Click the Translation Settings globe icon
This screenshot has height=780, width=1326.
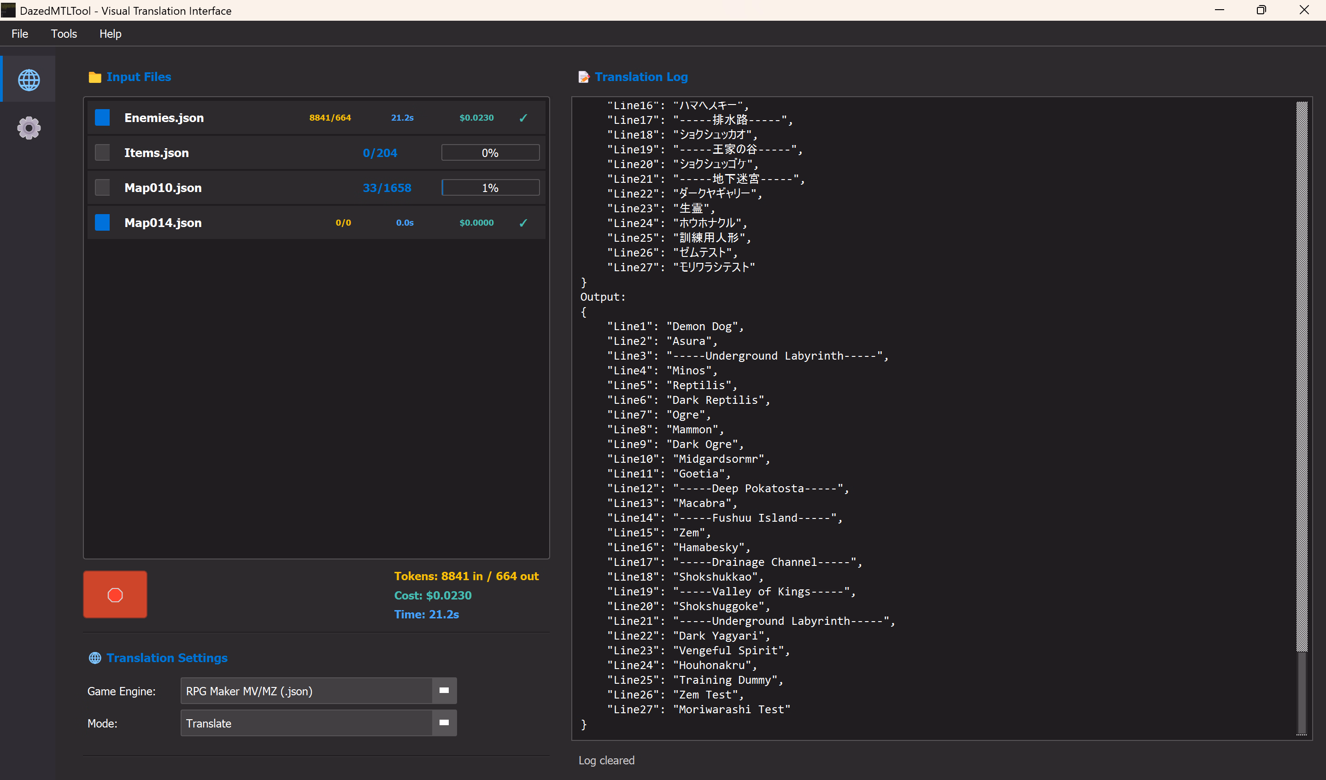click(x=95, y=658)
